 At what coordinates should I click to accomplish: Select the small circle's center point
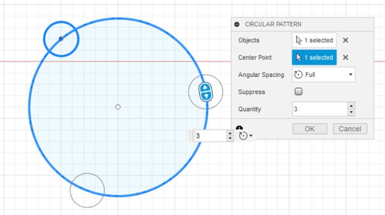[x=61, y=39]
